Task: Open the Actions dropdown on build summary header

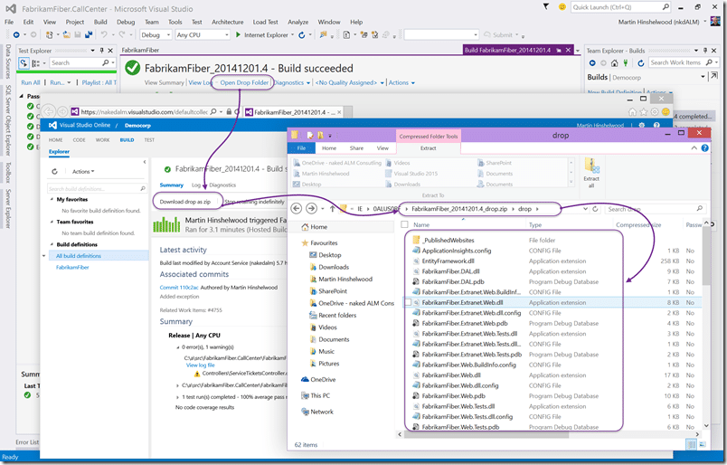Action: pos(401,82)
